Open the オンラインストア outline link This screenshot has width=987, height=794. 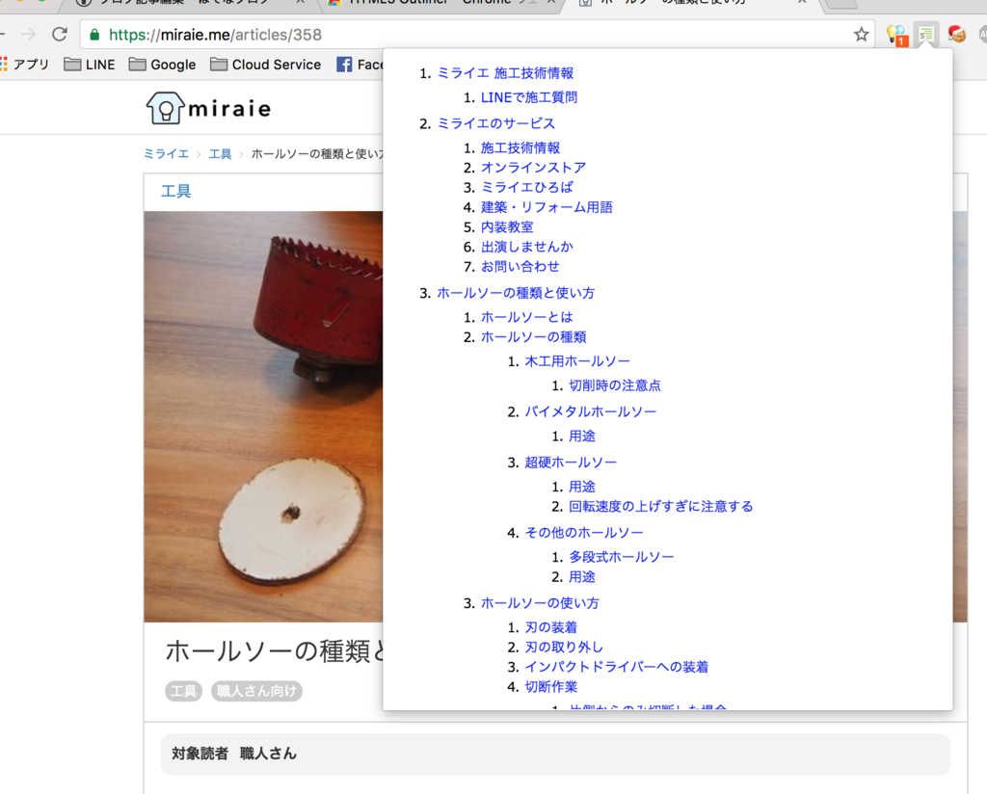point(533,168)
